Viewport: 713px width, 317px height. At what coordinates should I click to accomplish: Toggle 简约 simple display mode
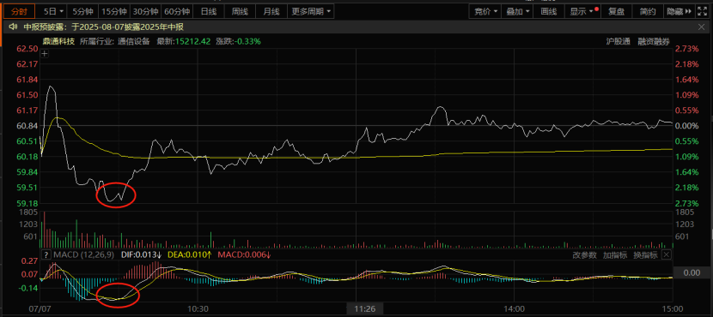pos(647,12)
